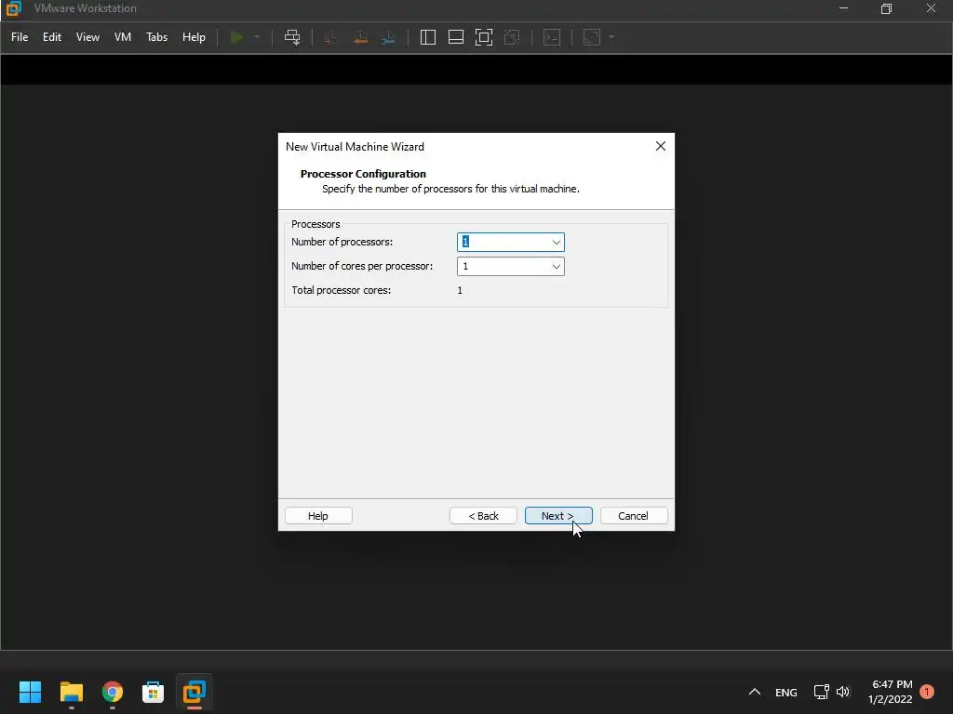Image resolution: width=953 pixels, height=714 pixels.
Task: Expand the stretch guest dropdown arrow
Action: click(611, 37)
